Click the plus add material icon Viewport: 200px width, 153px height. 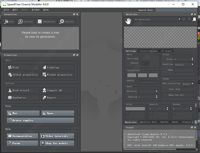tap(189, 19)
